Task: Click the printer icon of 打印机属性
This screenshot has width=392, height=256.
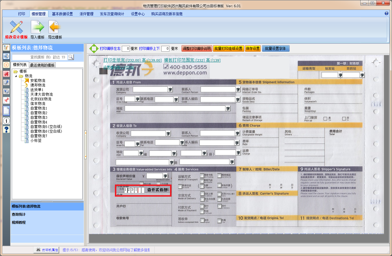Action: (x=38, y=250)
